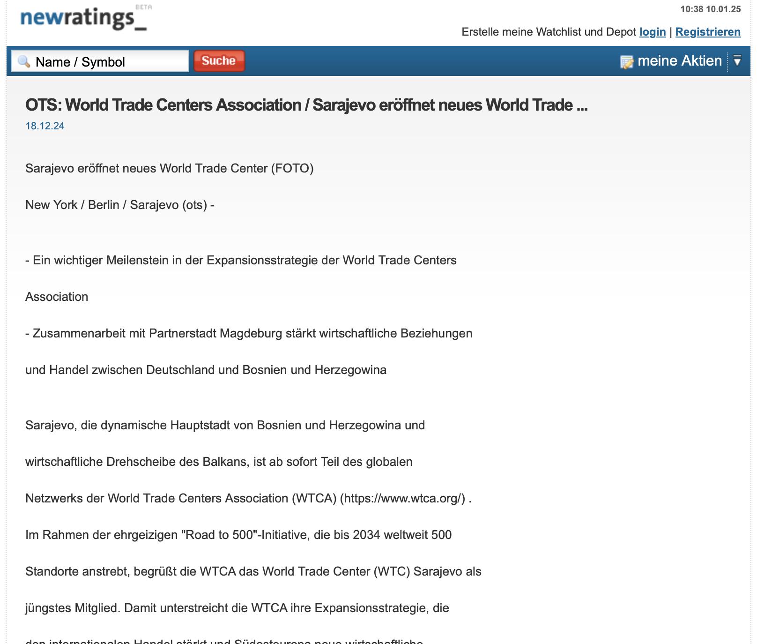Click line 'Sarajevo, die dynamische Hauptstadt'
This screenshot has height=644, width=757.
click(225, 425)
